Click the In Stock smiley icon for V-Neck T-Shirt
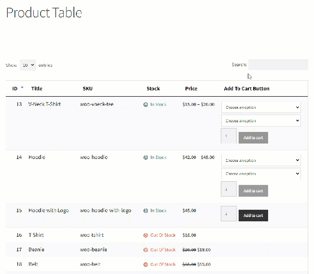Screen dimensions: 314x274 [145, 104]
